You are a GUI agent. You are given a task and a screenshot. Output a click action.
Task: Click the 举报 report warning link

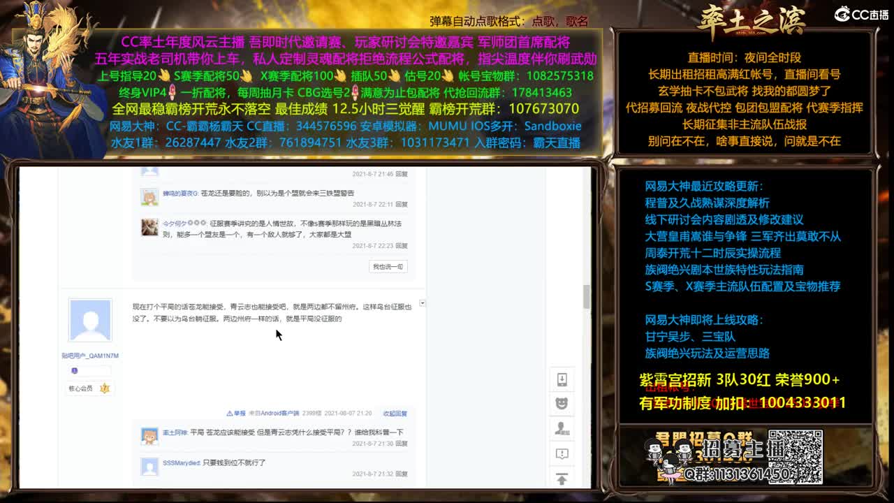(237, 414)
